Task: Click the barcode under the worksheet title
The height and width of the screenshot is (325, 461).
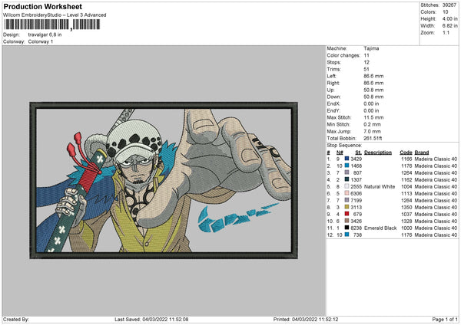Action: point(51,25)
